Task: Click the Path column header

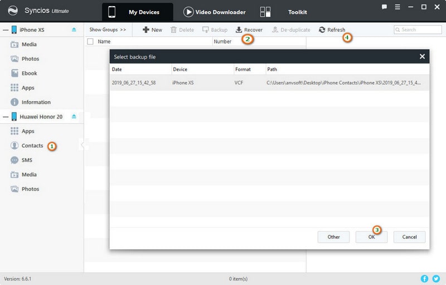Action: (347, 69)
